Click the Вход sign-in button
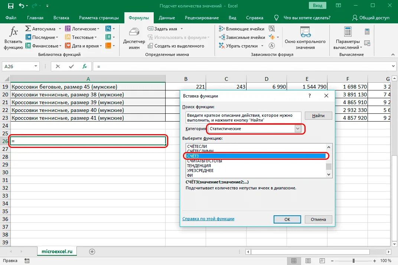 point(317,6)
